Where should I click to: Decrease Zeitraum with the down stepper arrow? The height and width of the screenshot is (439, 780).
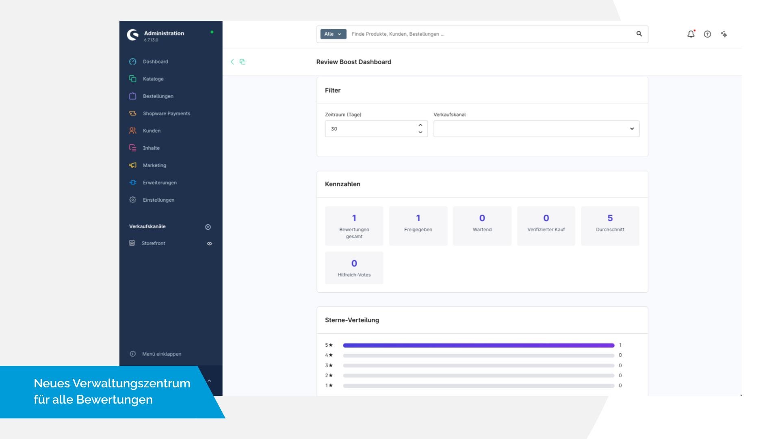pos(420,133)
